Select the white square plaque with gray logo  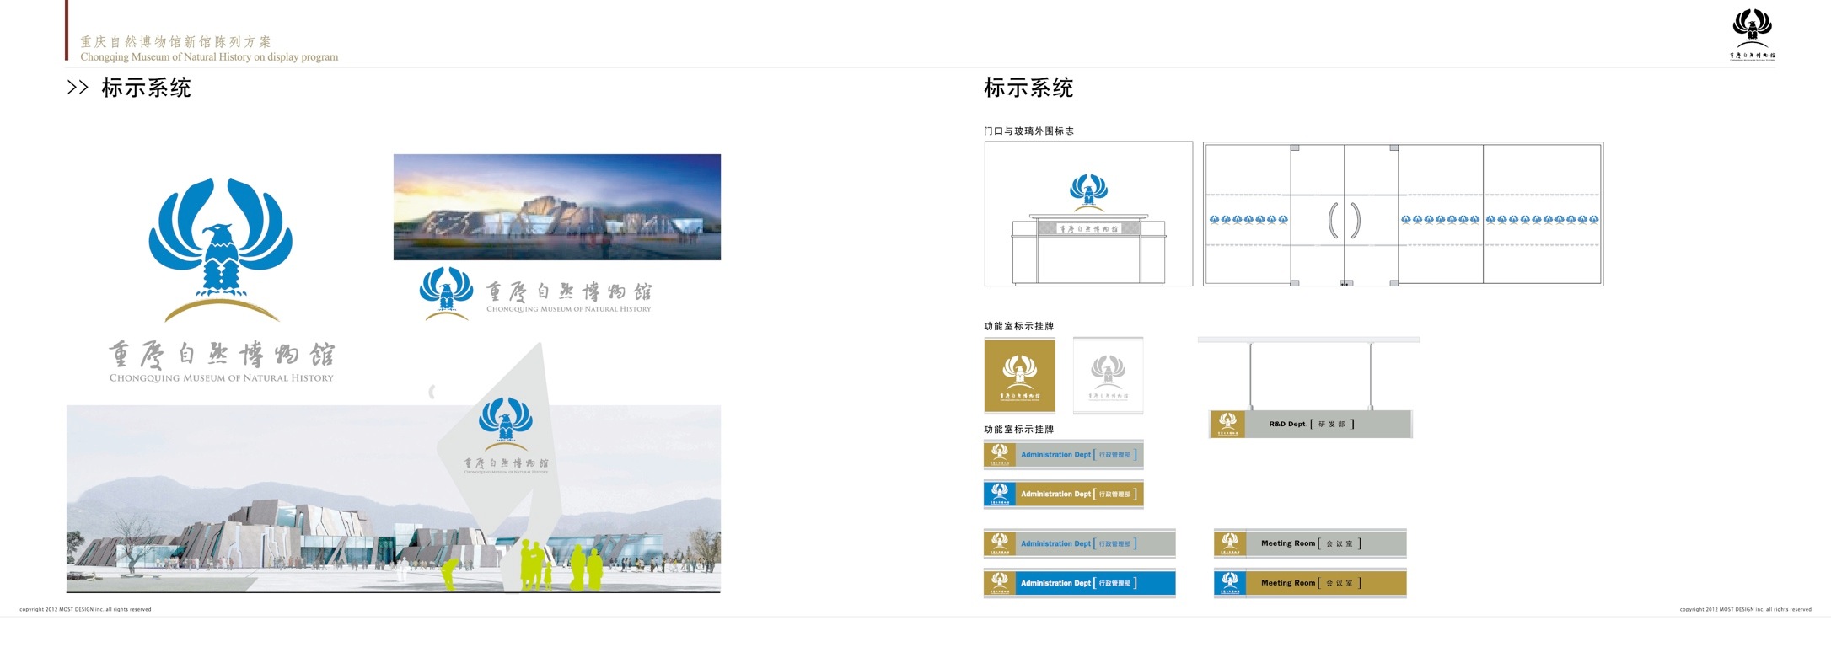1108,375
